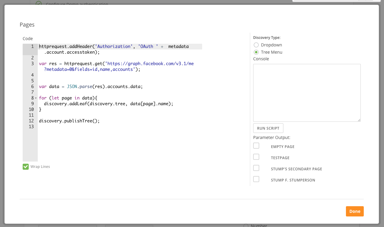
Task: Click line number 3 in the gutter
Action: (x=32, y=64)
